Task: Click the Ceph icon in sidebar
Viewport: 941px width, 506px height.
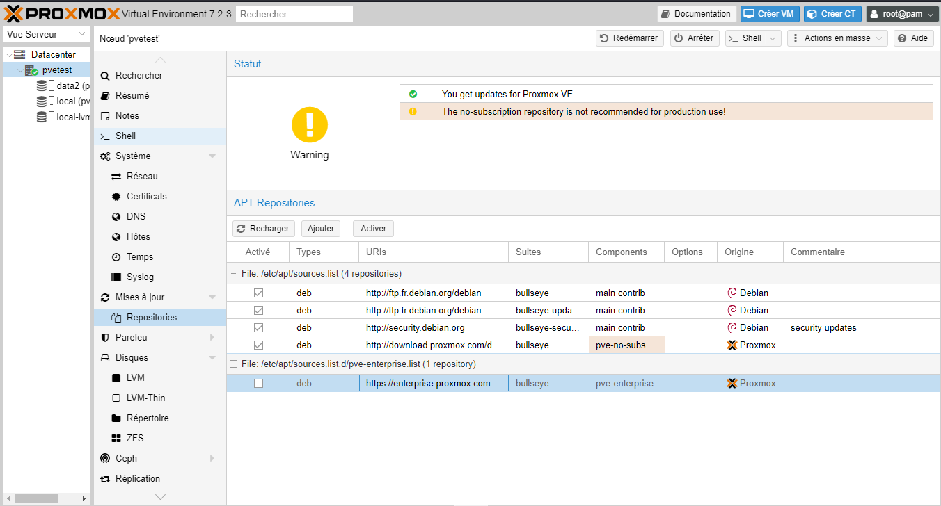Action: point(105,459)
